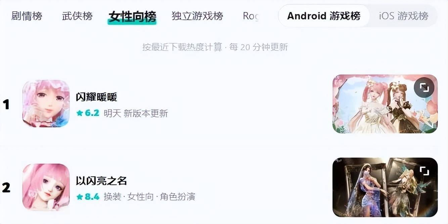
Task: Expand the 闪耀暖暖 screenshot preview to fullscreen
Action: tap(424, 88)
